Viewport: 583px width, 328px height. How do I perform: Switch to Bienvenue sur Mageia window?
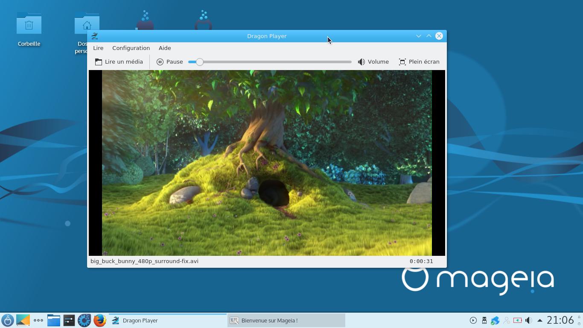(x=286, y=320)
